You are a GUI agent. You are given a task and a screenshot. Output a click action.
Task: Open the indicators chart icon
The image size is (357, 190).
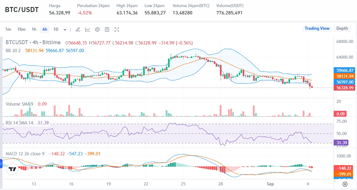pos(88,29)
